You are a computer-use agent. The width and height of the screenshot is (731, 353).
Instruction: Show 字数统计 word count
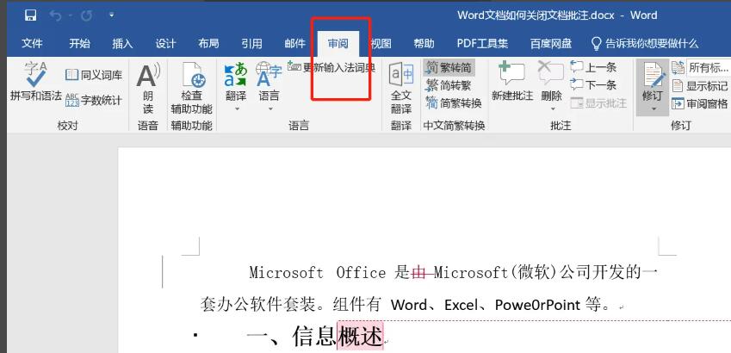(x=94, y=100)
